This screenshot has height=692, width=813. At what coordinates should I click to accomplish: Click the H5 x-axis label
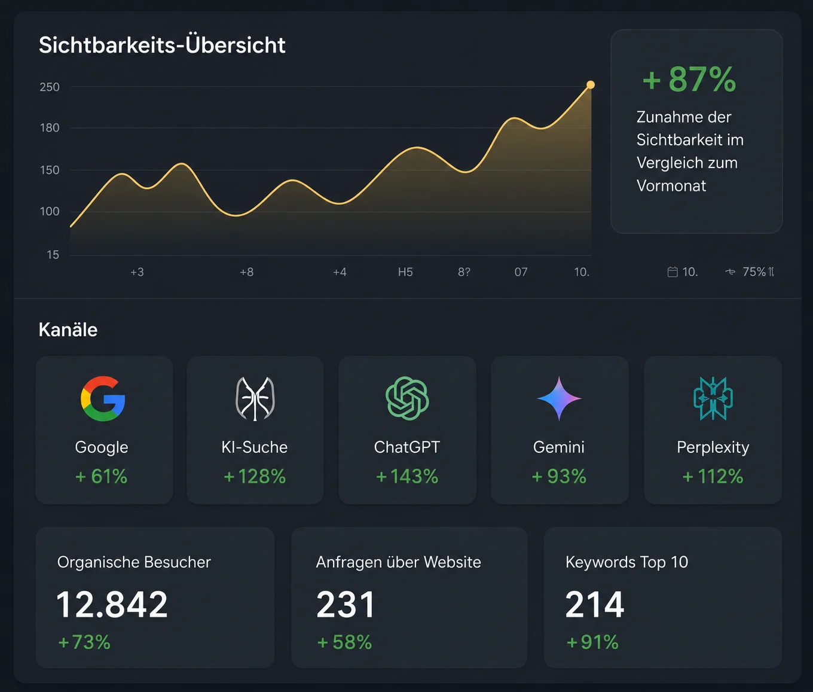point(405,272)
